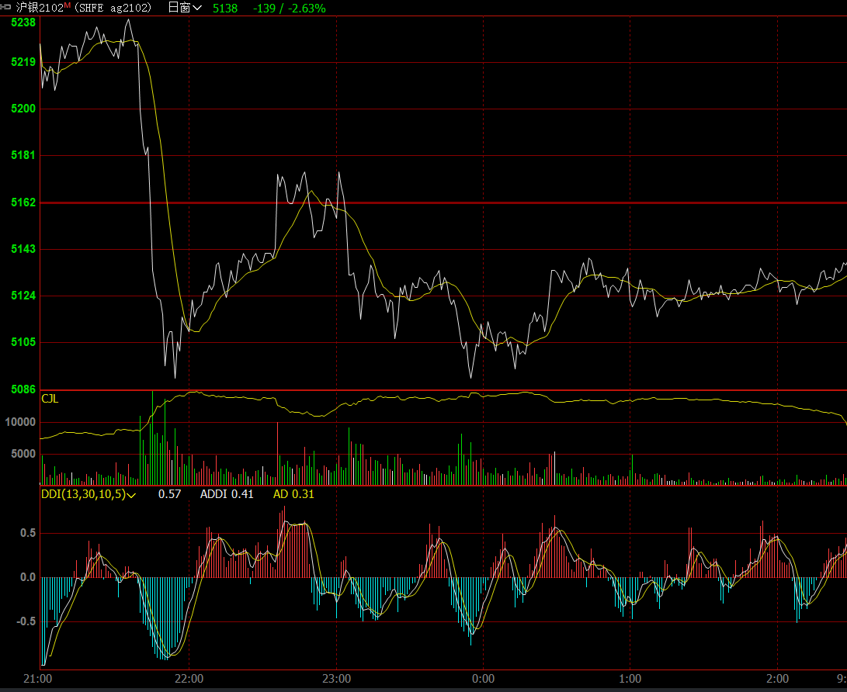This screenshot has height=692, width=847.
Task: Click the contract name 沪银2102
Action: [40, 8]
